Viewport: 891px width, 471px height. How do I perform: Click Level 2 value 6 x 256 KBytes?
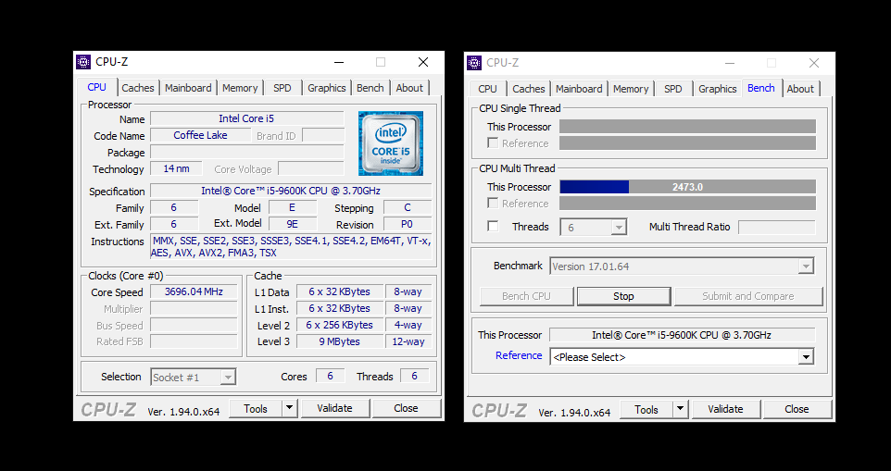339,325
